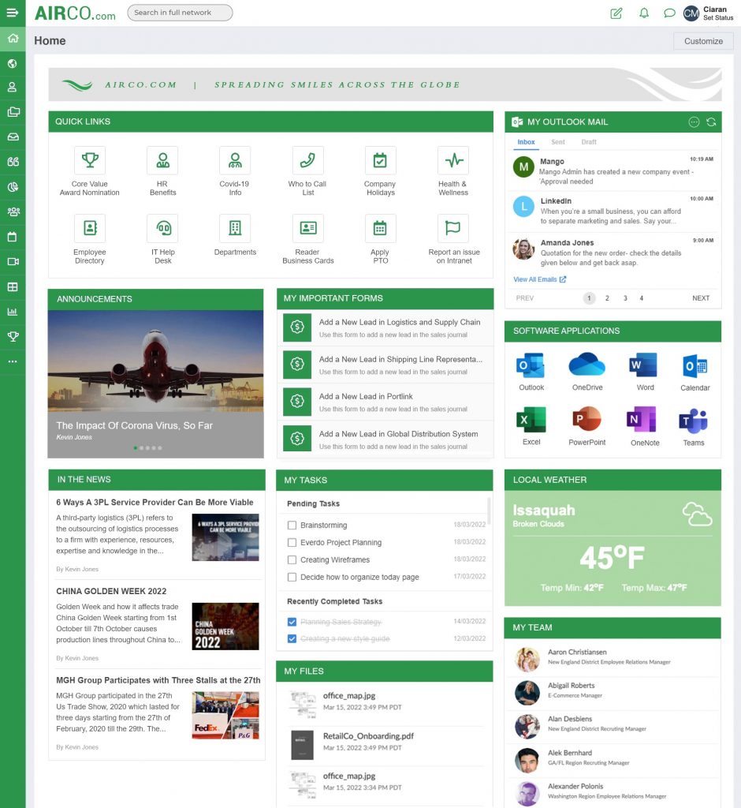Launch Excel from Software Applications
Image resolution: width=741 pixels, height=808 pixels.
pyautogui.click(x=531, y=419)
